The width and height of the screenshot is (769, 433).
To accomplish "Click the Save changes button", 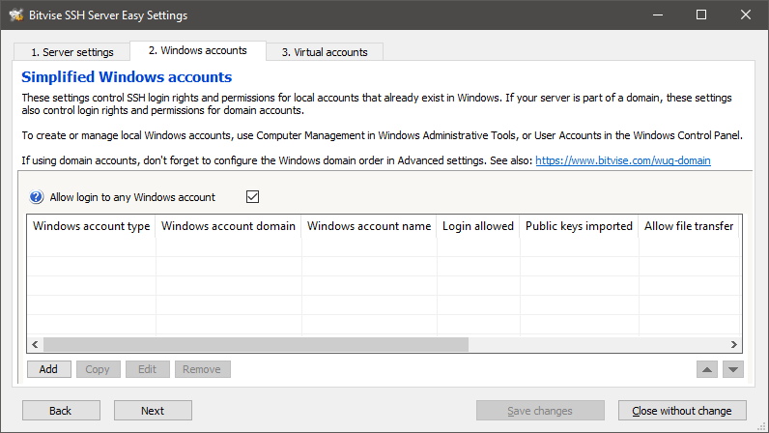I will 540,411.
